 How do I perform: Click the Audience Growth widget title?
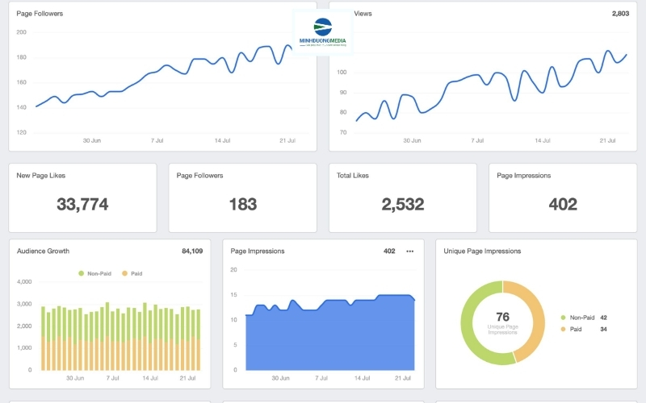(43, 251)
